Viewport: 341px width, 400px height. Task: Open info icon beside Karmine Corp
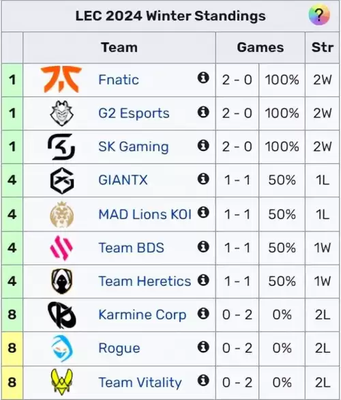[203, 313]
